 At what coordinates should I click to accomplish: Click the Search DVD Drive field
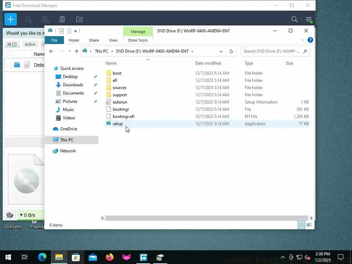point(275,51)
